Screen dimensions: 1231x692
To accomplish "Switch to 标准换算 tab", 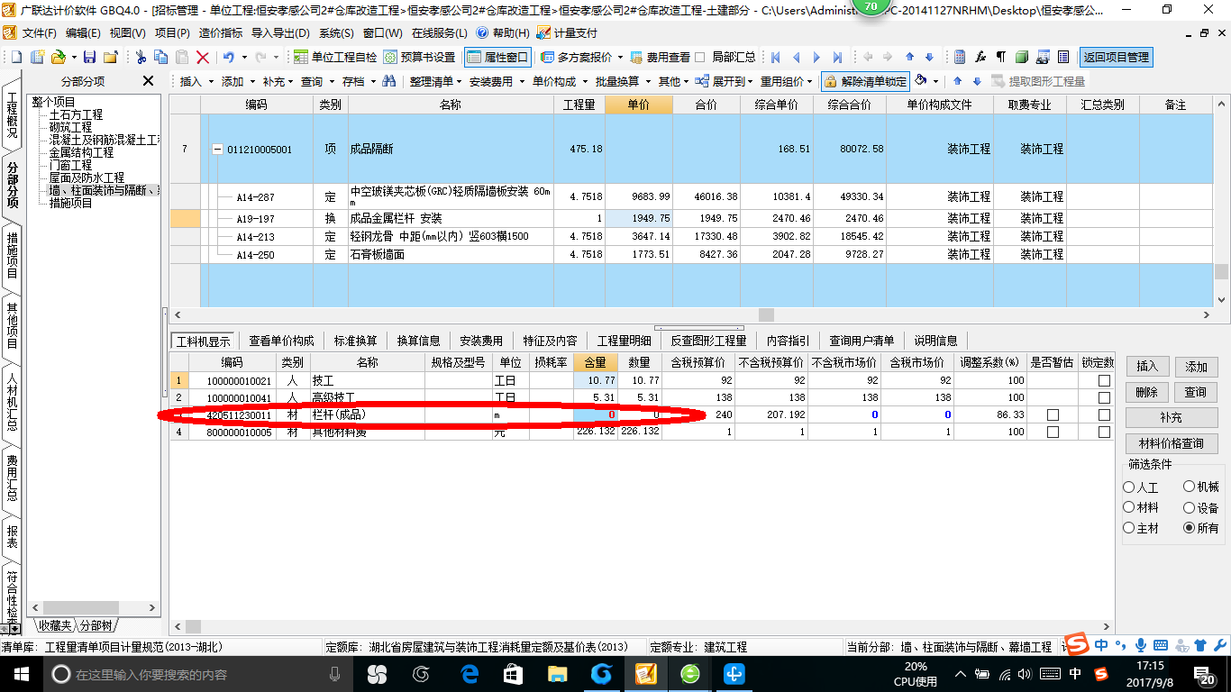I will (x=356, y=341).
